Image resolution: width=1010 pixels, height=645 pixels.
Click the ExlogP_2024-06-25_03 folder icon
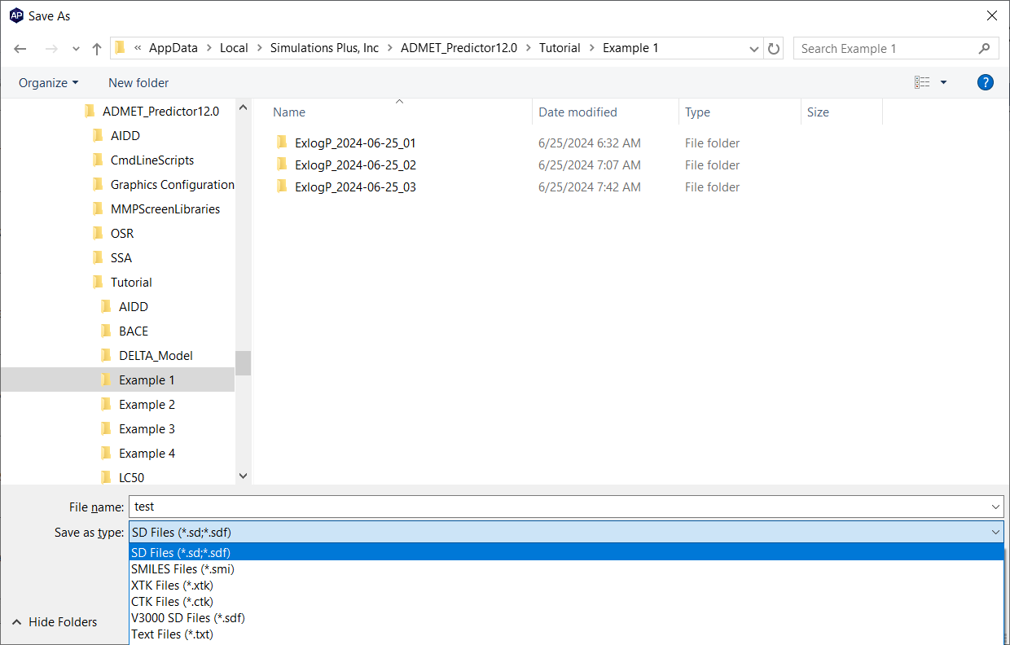tap(282, 186)
